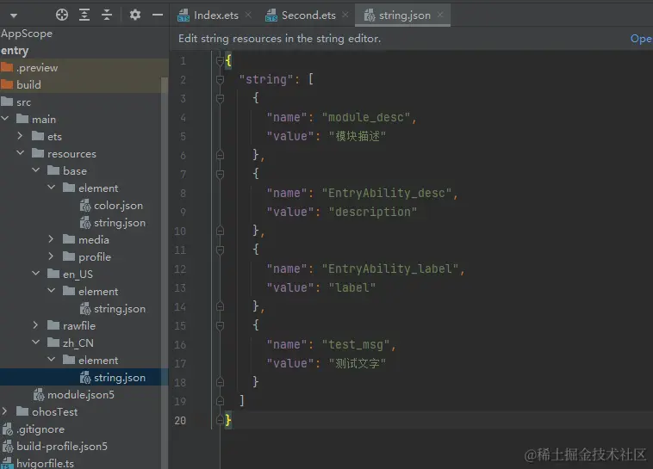This screenshot has width=653, height=469.
Task: Click fold end marker at line 19
Action: [220, 401]
